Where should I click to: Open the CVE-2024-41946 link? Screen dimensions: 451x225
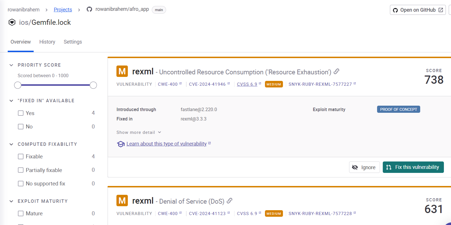(207, 84)
